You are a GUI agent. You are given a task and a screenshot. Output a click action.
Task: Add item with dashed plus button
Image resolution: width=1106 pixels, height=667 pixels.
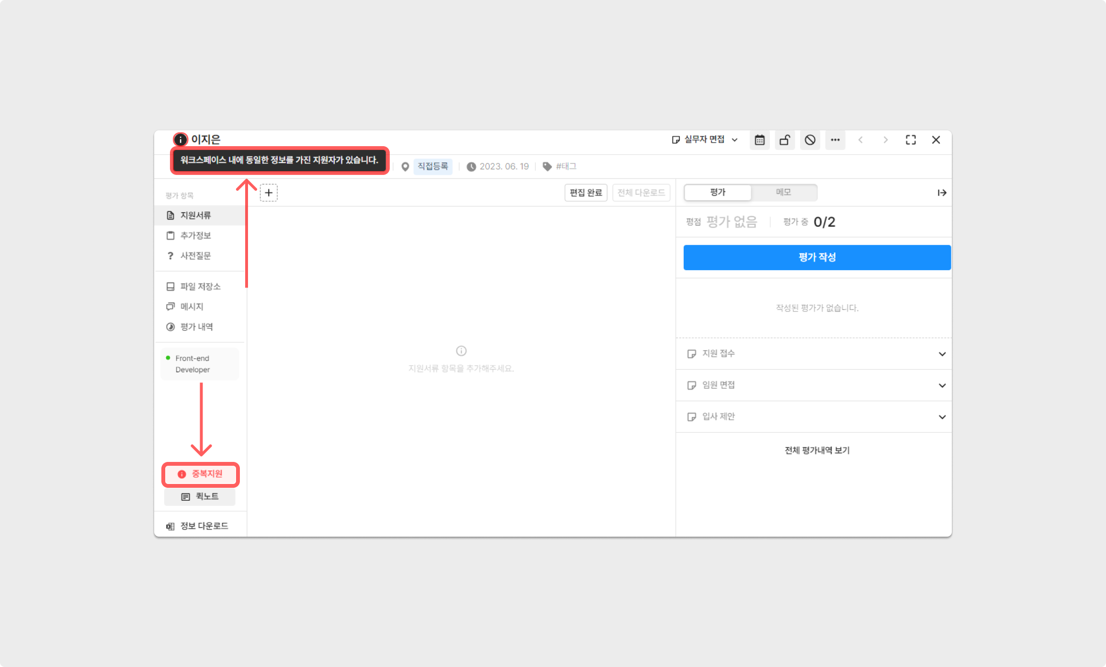[x=269, y=193]
